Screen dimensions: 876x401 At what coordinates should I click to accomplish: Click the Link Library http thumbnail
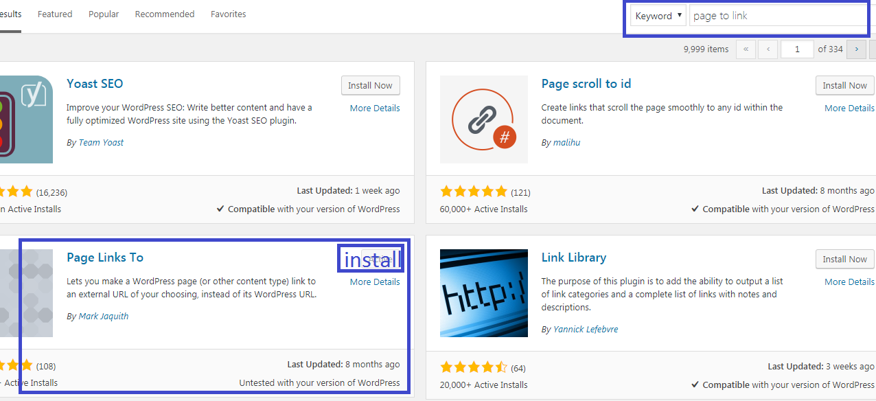[483, 293]
